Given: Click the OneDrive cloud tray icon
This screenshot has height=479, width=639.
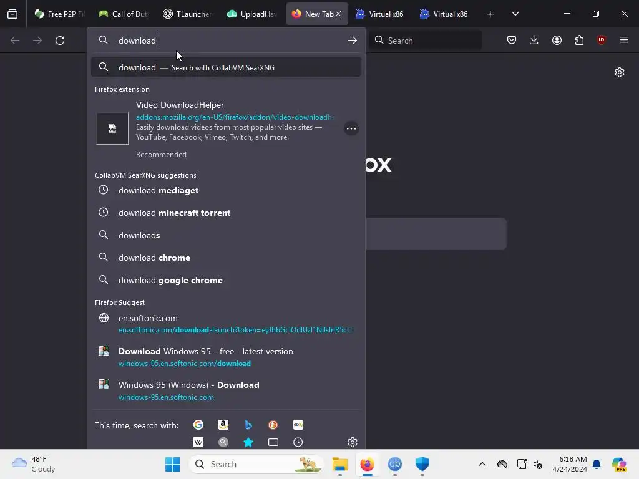Looking at the screenshot, I should (x=502, y=464).
